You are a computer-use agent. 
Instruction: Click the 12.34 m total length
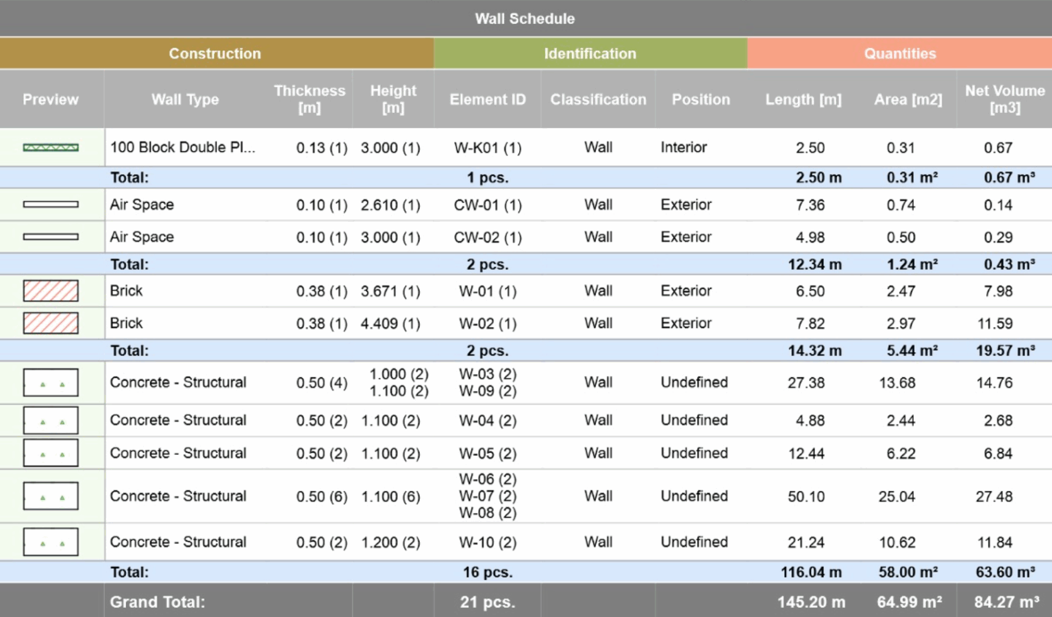pos(815,264)
